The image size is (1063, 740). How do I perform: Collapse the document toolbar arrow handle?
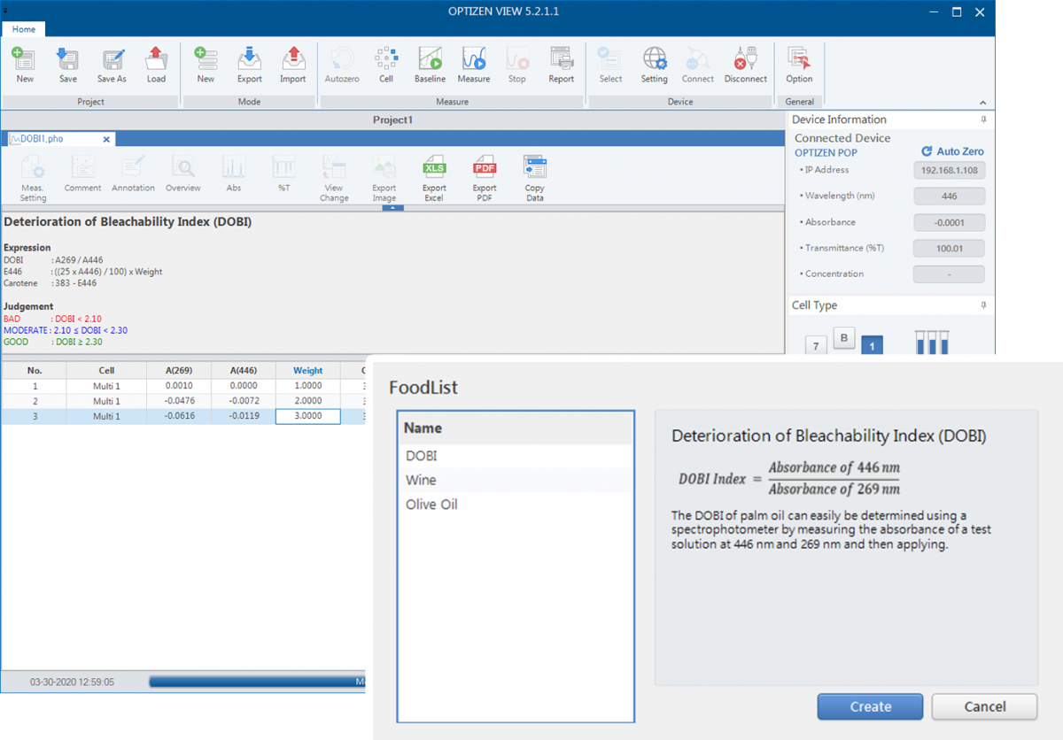click(x=392, y=208)
